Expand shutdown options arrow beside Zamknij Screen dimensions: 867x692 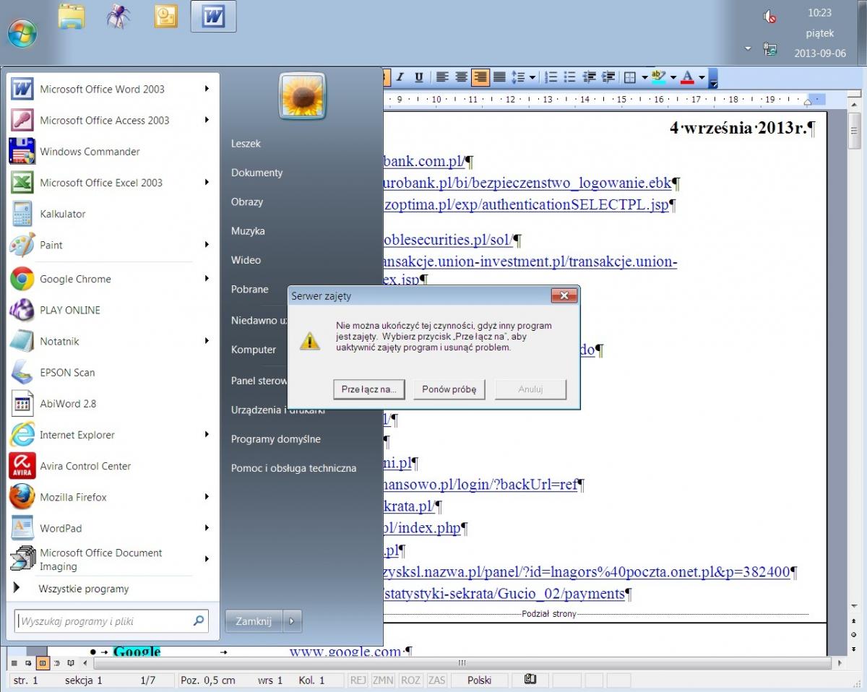point(292,621)
